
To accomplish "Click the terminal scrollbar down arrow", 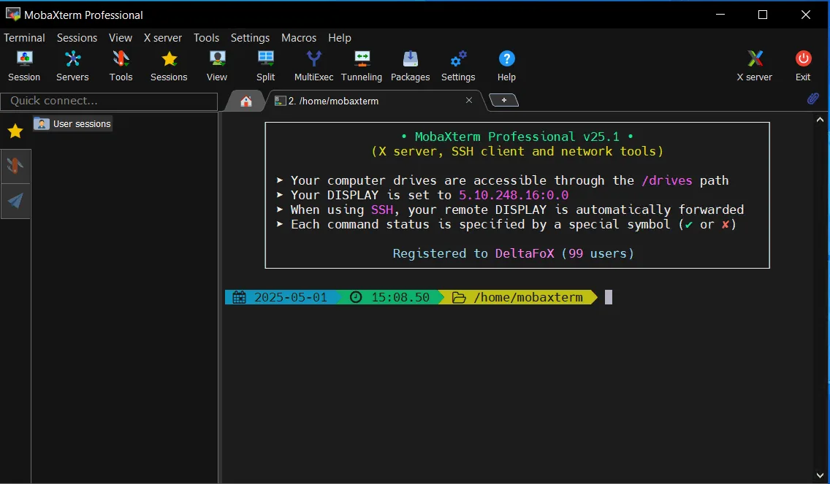I will tap(820, 475).
